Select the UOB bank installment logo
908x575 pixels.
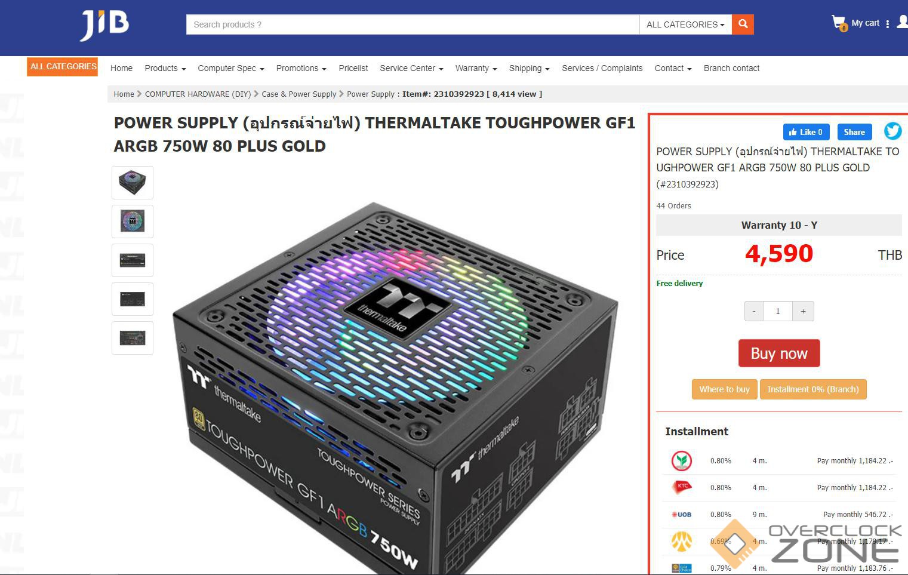pos(681,514)
